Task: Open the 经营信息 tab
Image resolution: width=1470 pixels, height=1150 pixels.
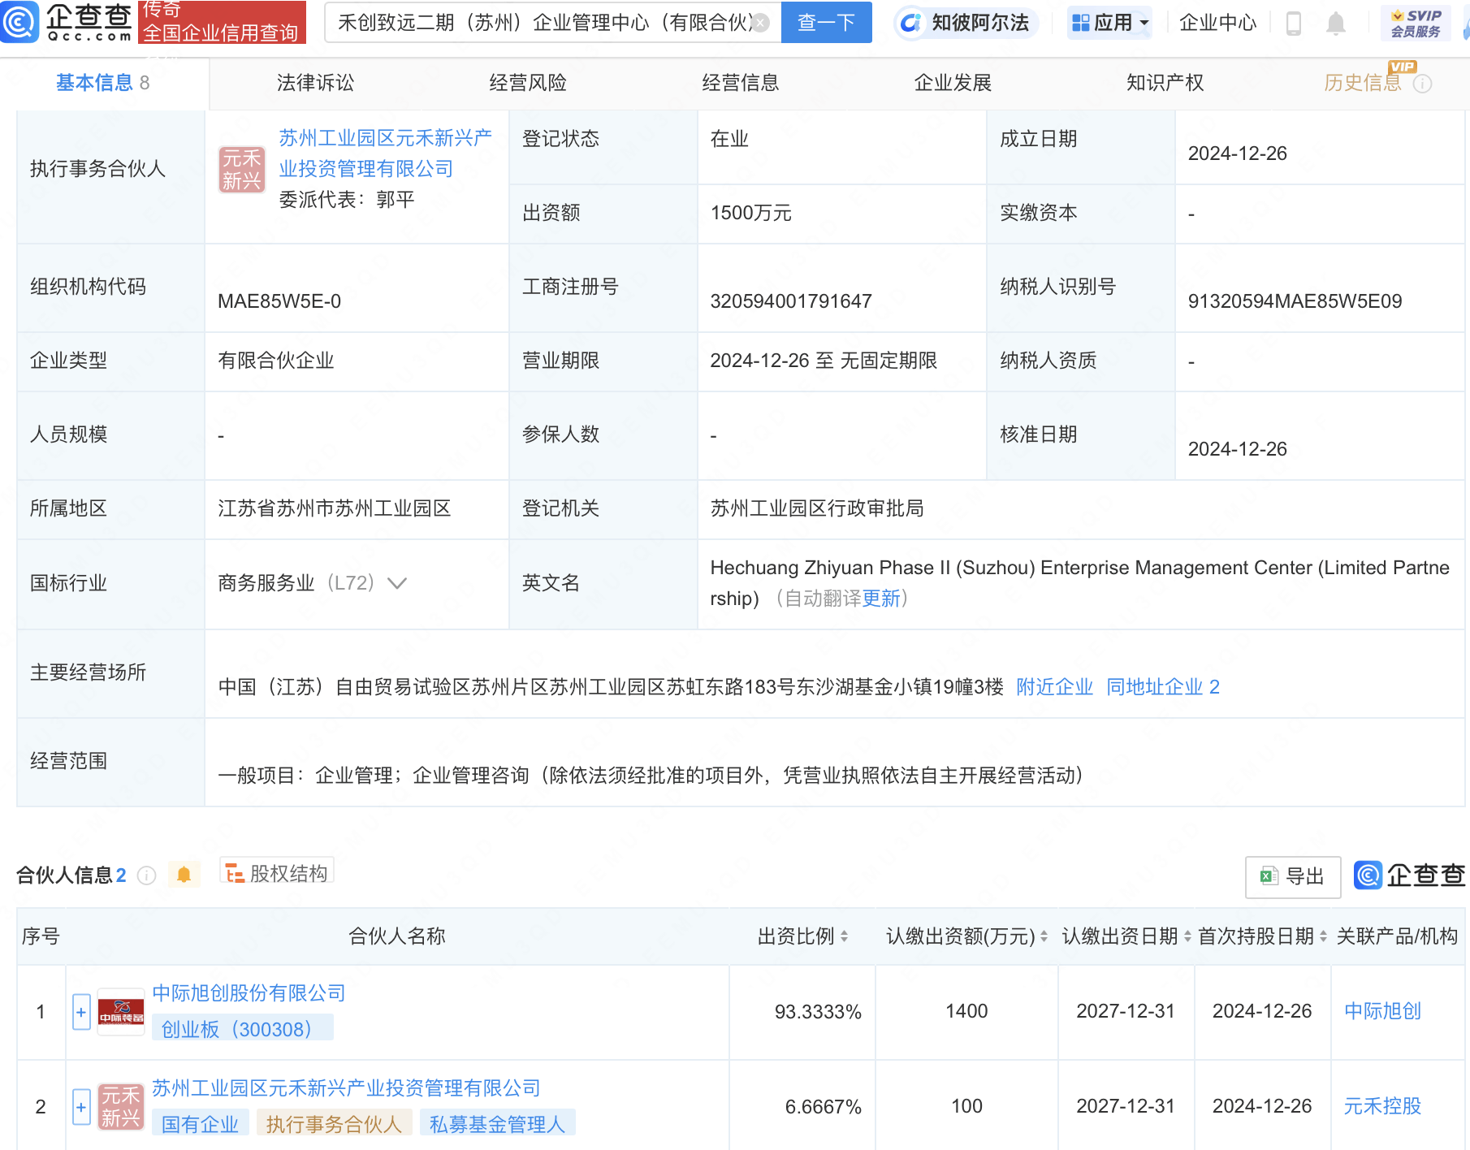Action: 741,83
